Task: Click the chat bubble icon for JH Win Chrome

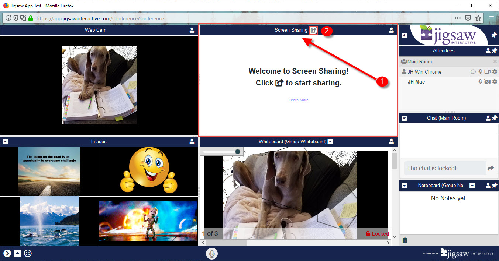Action: coord(473,72)
